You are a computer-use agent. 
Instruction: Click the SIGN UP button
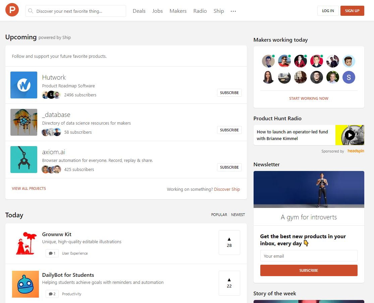(x=352, y=11)
